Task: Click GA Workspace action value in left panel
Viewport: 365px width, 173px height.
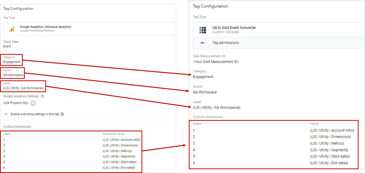Action: (13, 75)
